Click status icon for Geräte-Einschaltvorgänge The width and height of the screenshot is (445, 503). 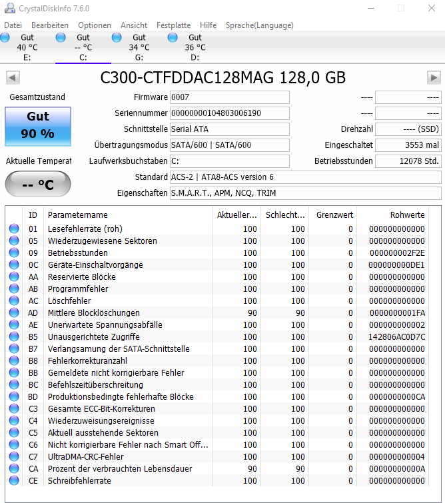pyautogui.click(x=14, y=264)
